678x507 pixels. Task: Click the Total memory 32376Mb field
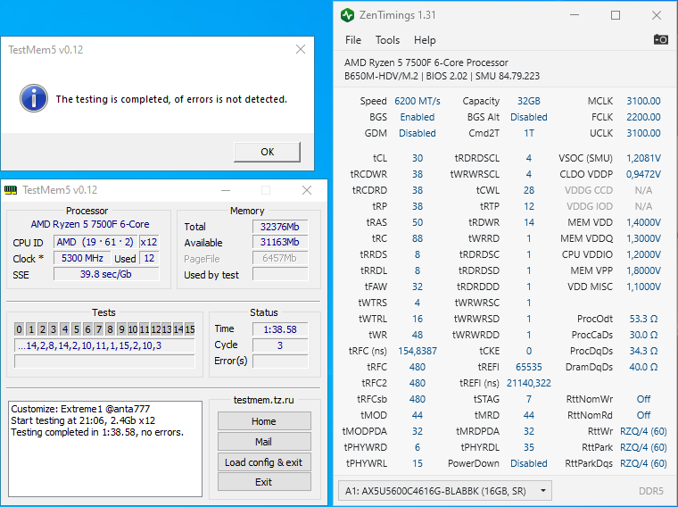[x=280, y=227]
